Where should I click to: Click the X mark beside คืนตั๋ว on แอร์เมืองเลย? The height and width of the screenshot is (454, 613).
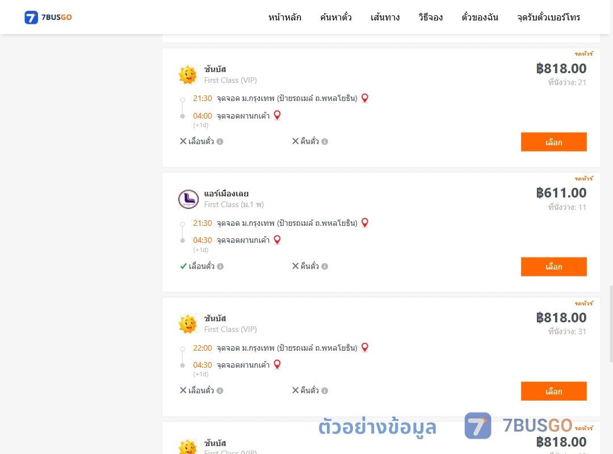[296, 266]
